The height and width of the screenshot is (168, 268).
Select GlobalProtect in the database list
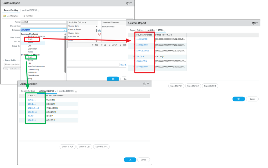click(x=33, y=76)
